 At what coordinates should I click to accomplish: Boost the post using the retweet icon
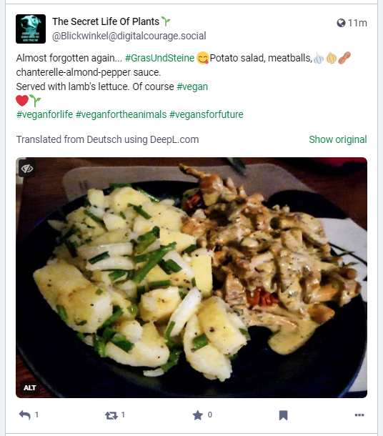pos(111,415)
